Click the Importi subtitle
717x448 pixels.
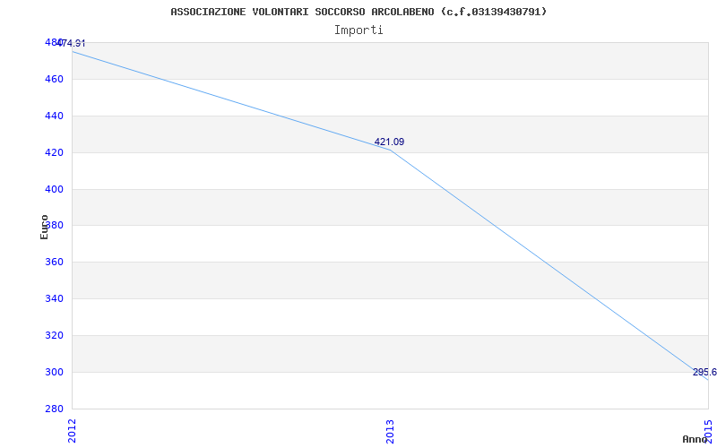pos(358,30)
